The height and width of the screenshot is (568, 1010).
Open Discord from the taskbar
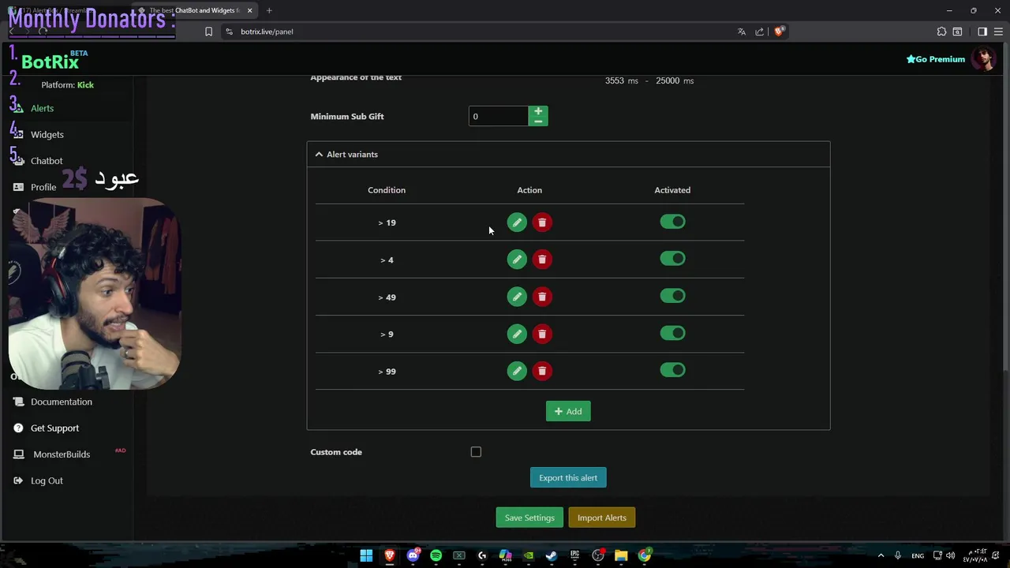tap(413, 555)
